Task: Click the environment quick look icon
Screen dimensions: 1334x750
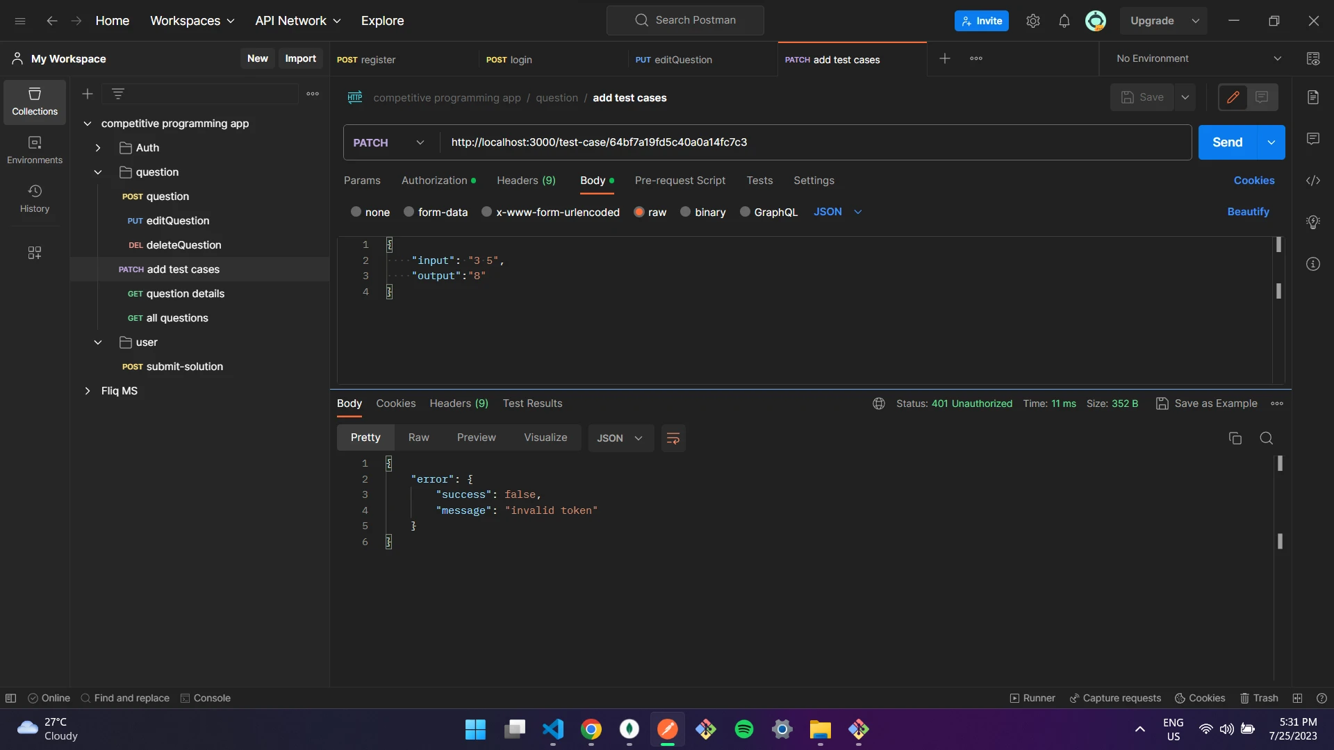Action: pyautogui.click(x=1313, y=59)
